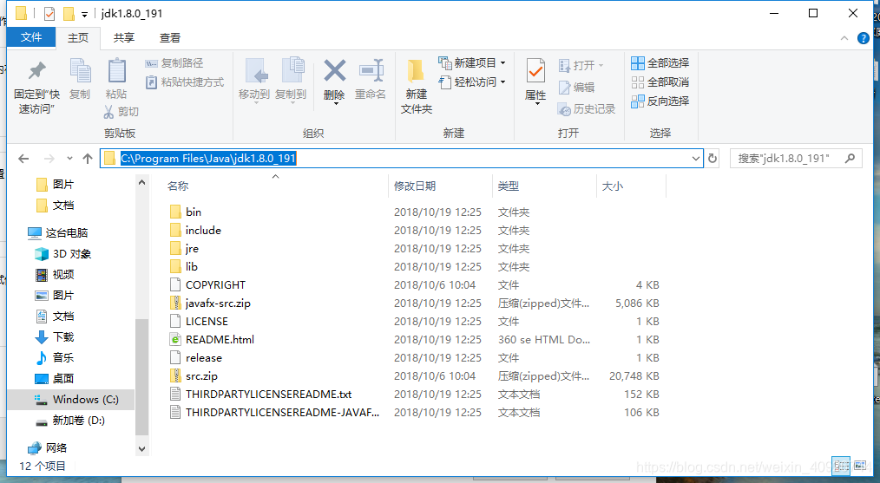Screen dimensions: 880x483
Task: Switch to the Share (共享) tab
Action: [123, 37]
